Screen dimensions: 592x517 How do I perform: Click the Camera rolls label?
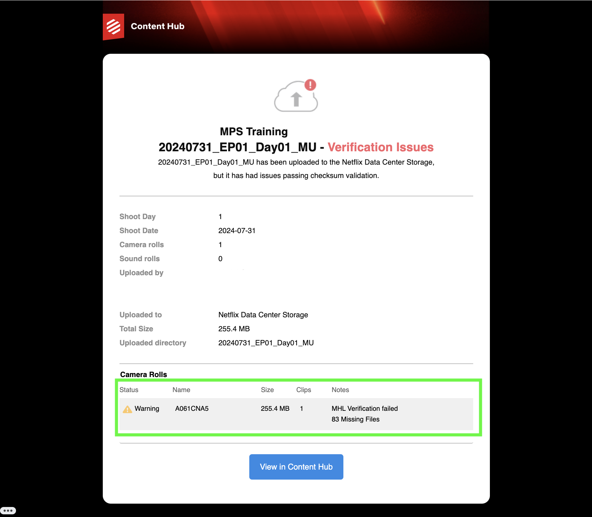(x=141, y=245)
